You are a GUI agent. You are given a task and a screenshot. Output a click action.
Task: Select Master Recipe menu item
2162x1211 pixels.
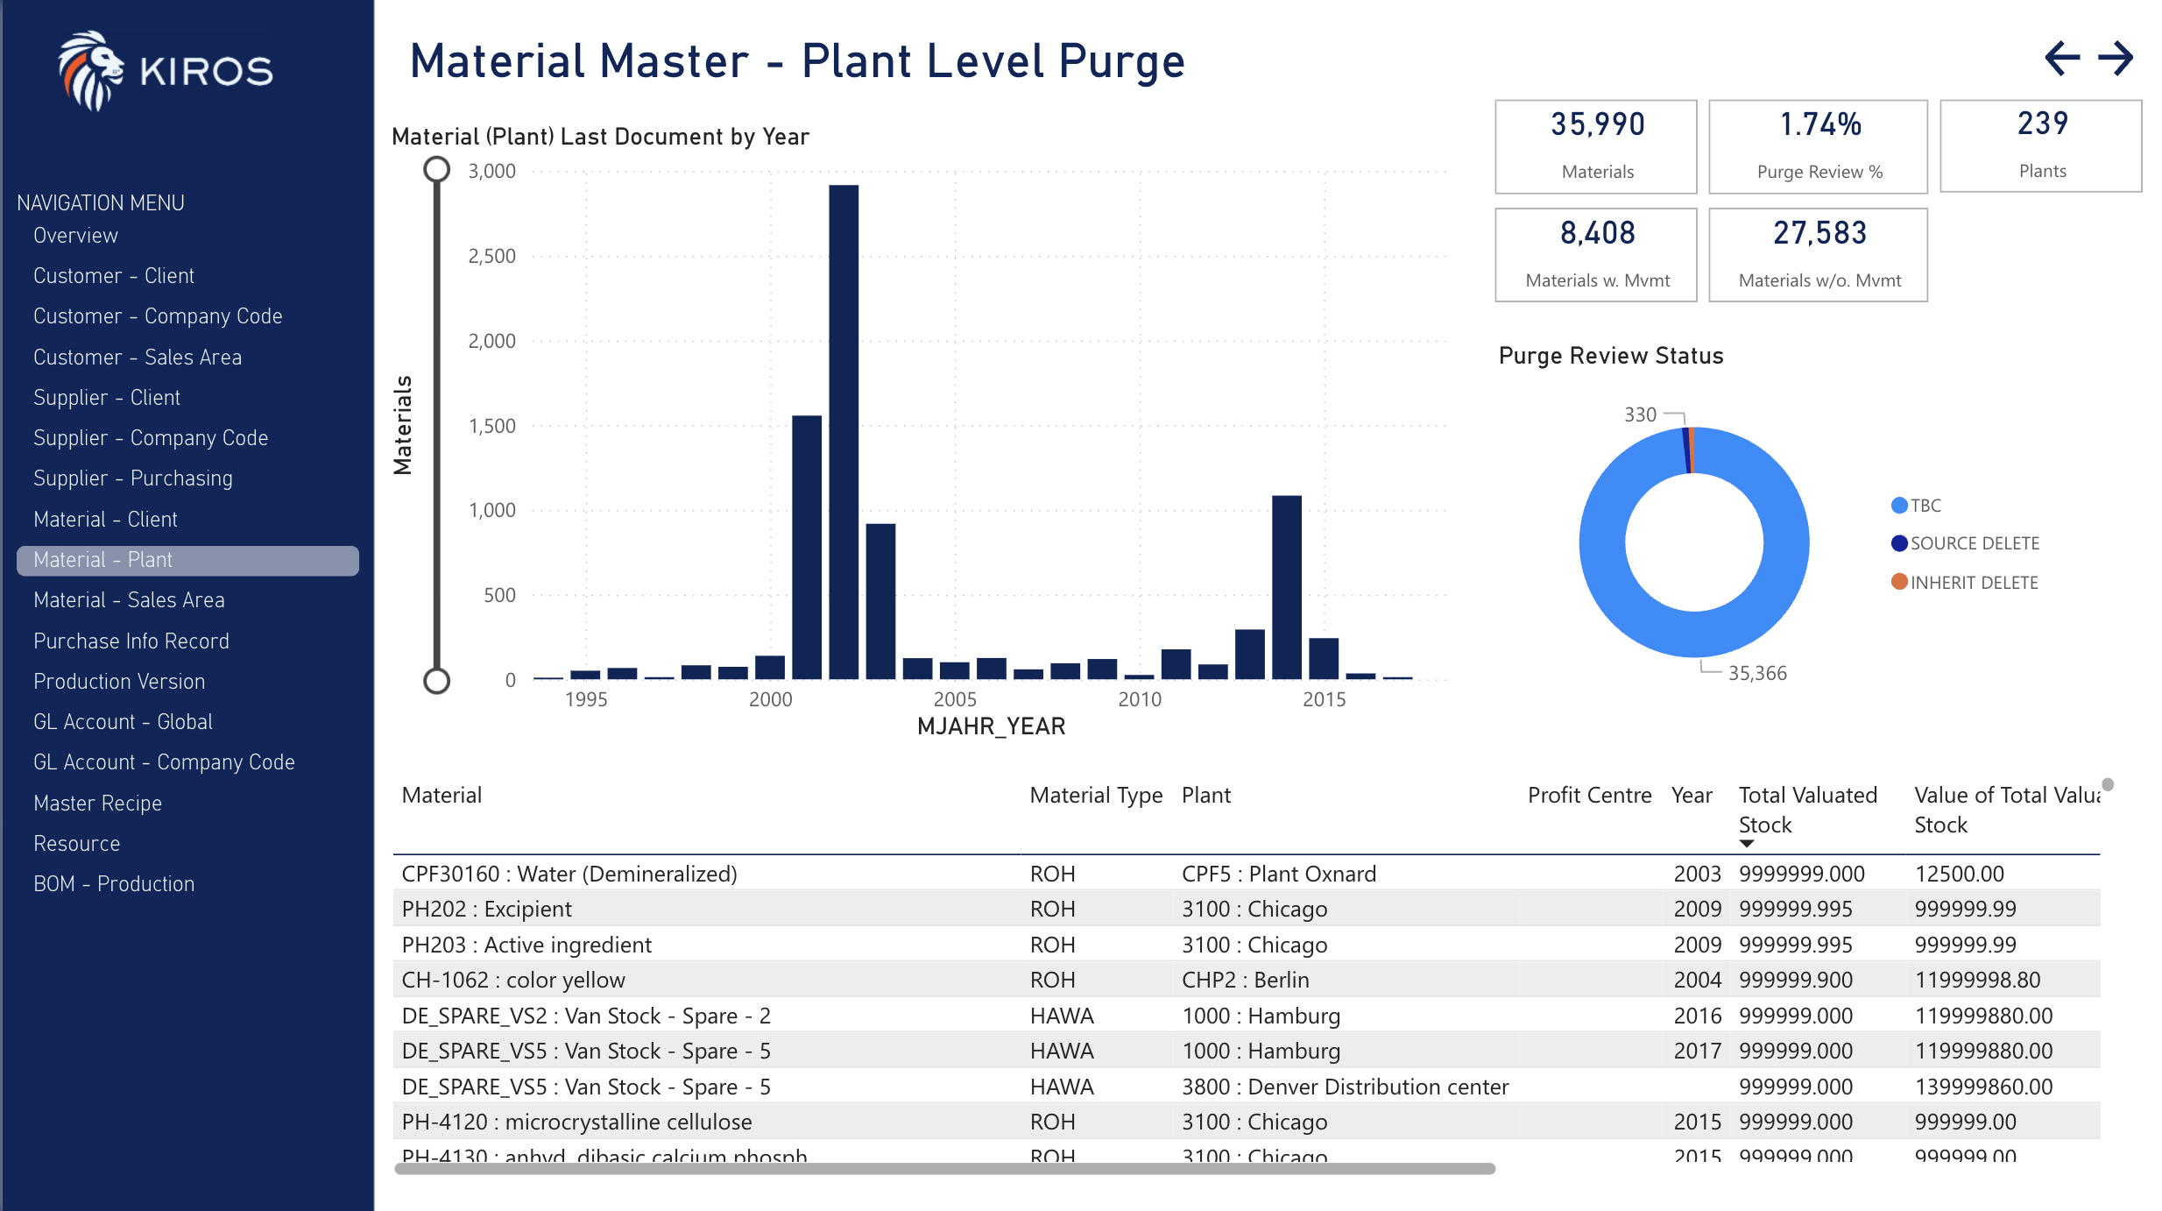(x=97, y=804)
